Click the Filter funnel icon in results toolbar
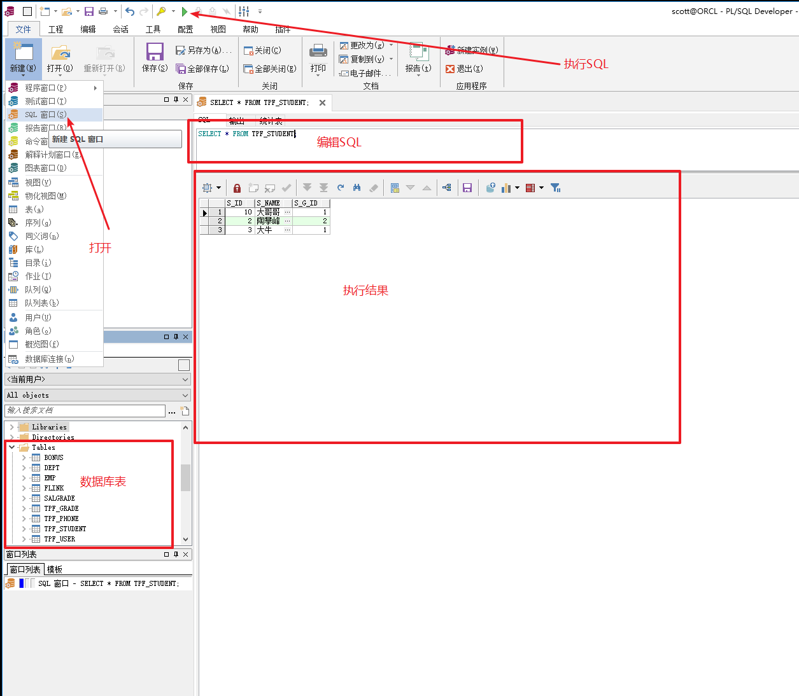 pos(555,188)
